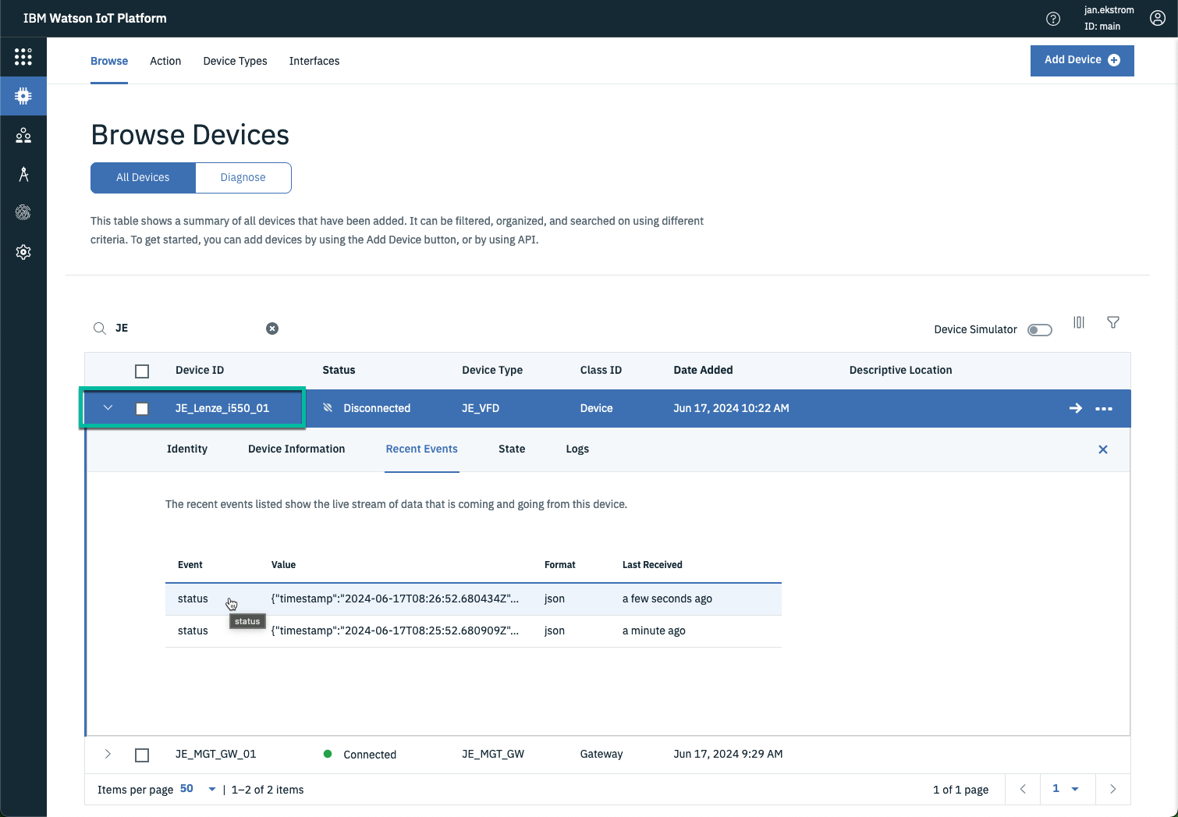Click the Gateway class ID cell
This screenshot has height=817, width=1178.
tap(601, 754)
